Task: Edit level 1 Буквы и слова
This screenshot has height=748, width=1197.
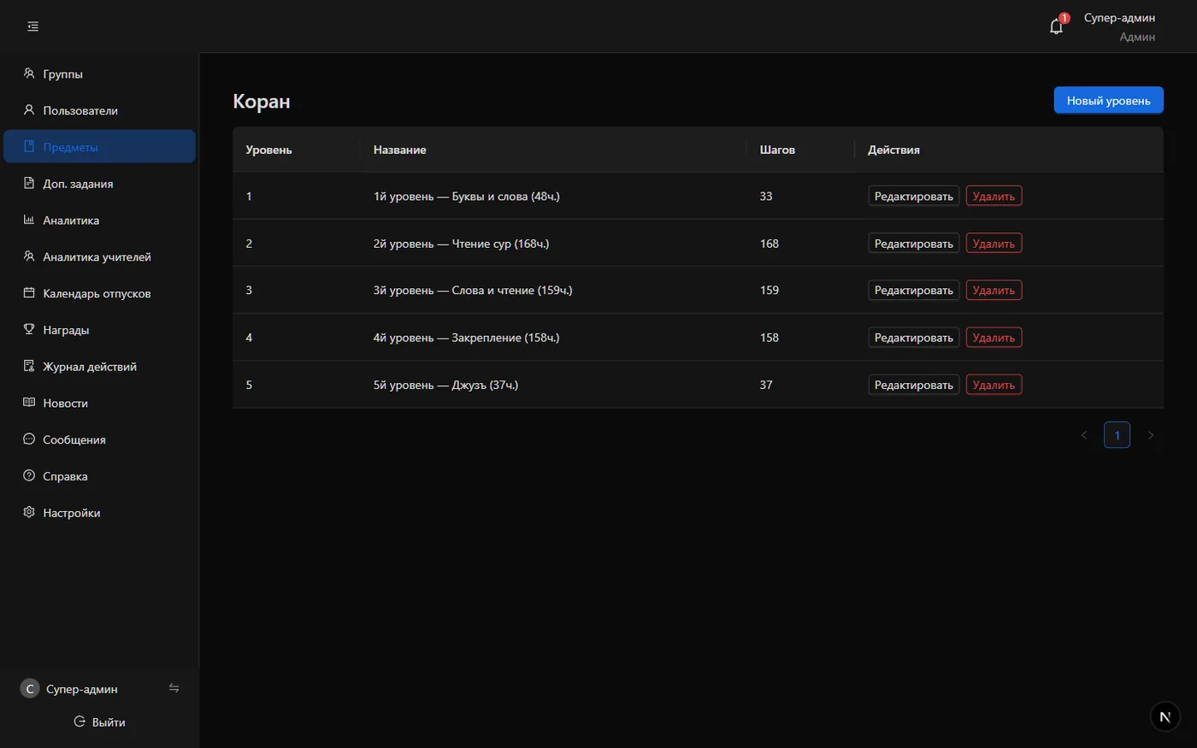Action: (913, 196)
